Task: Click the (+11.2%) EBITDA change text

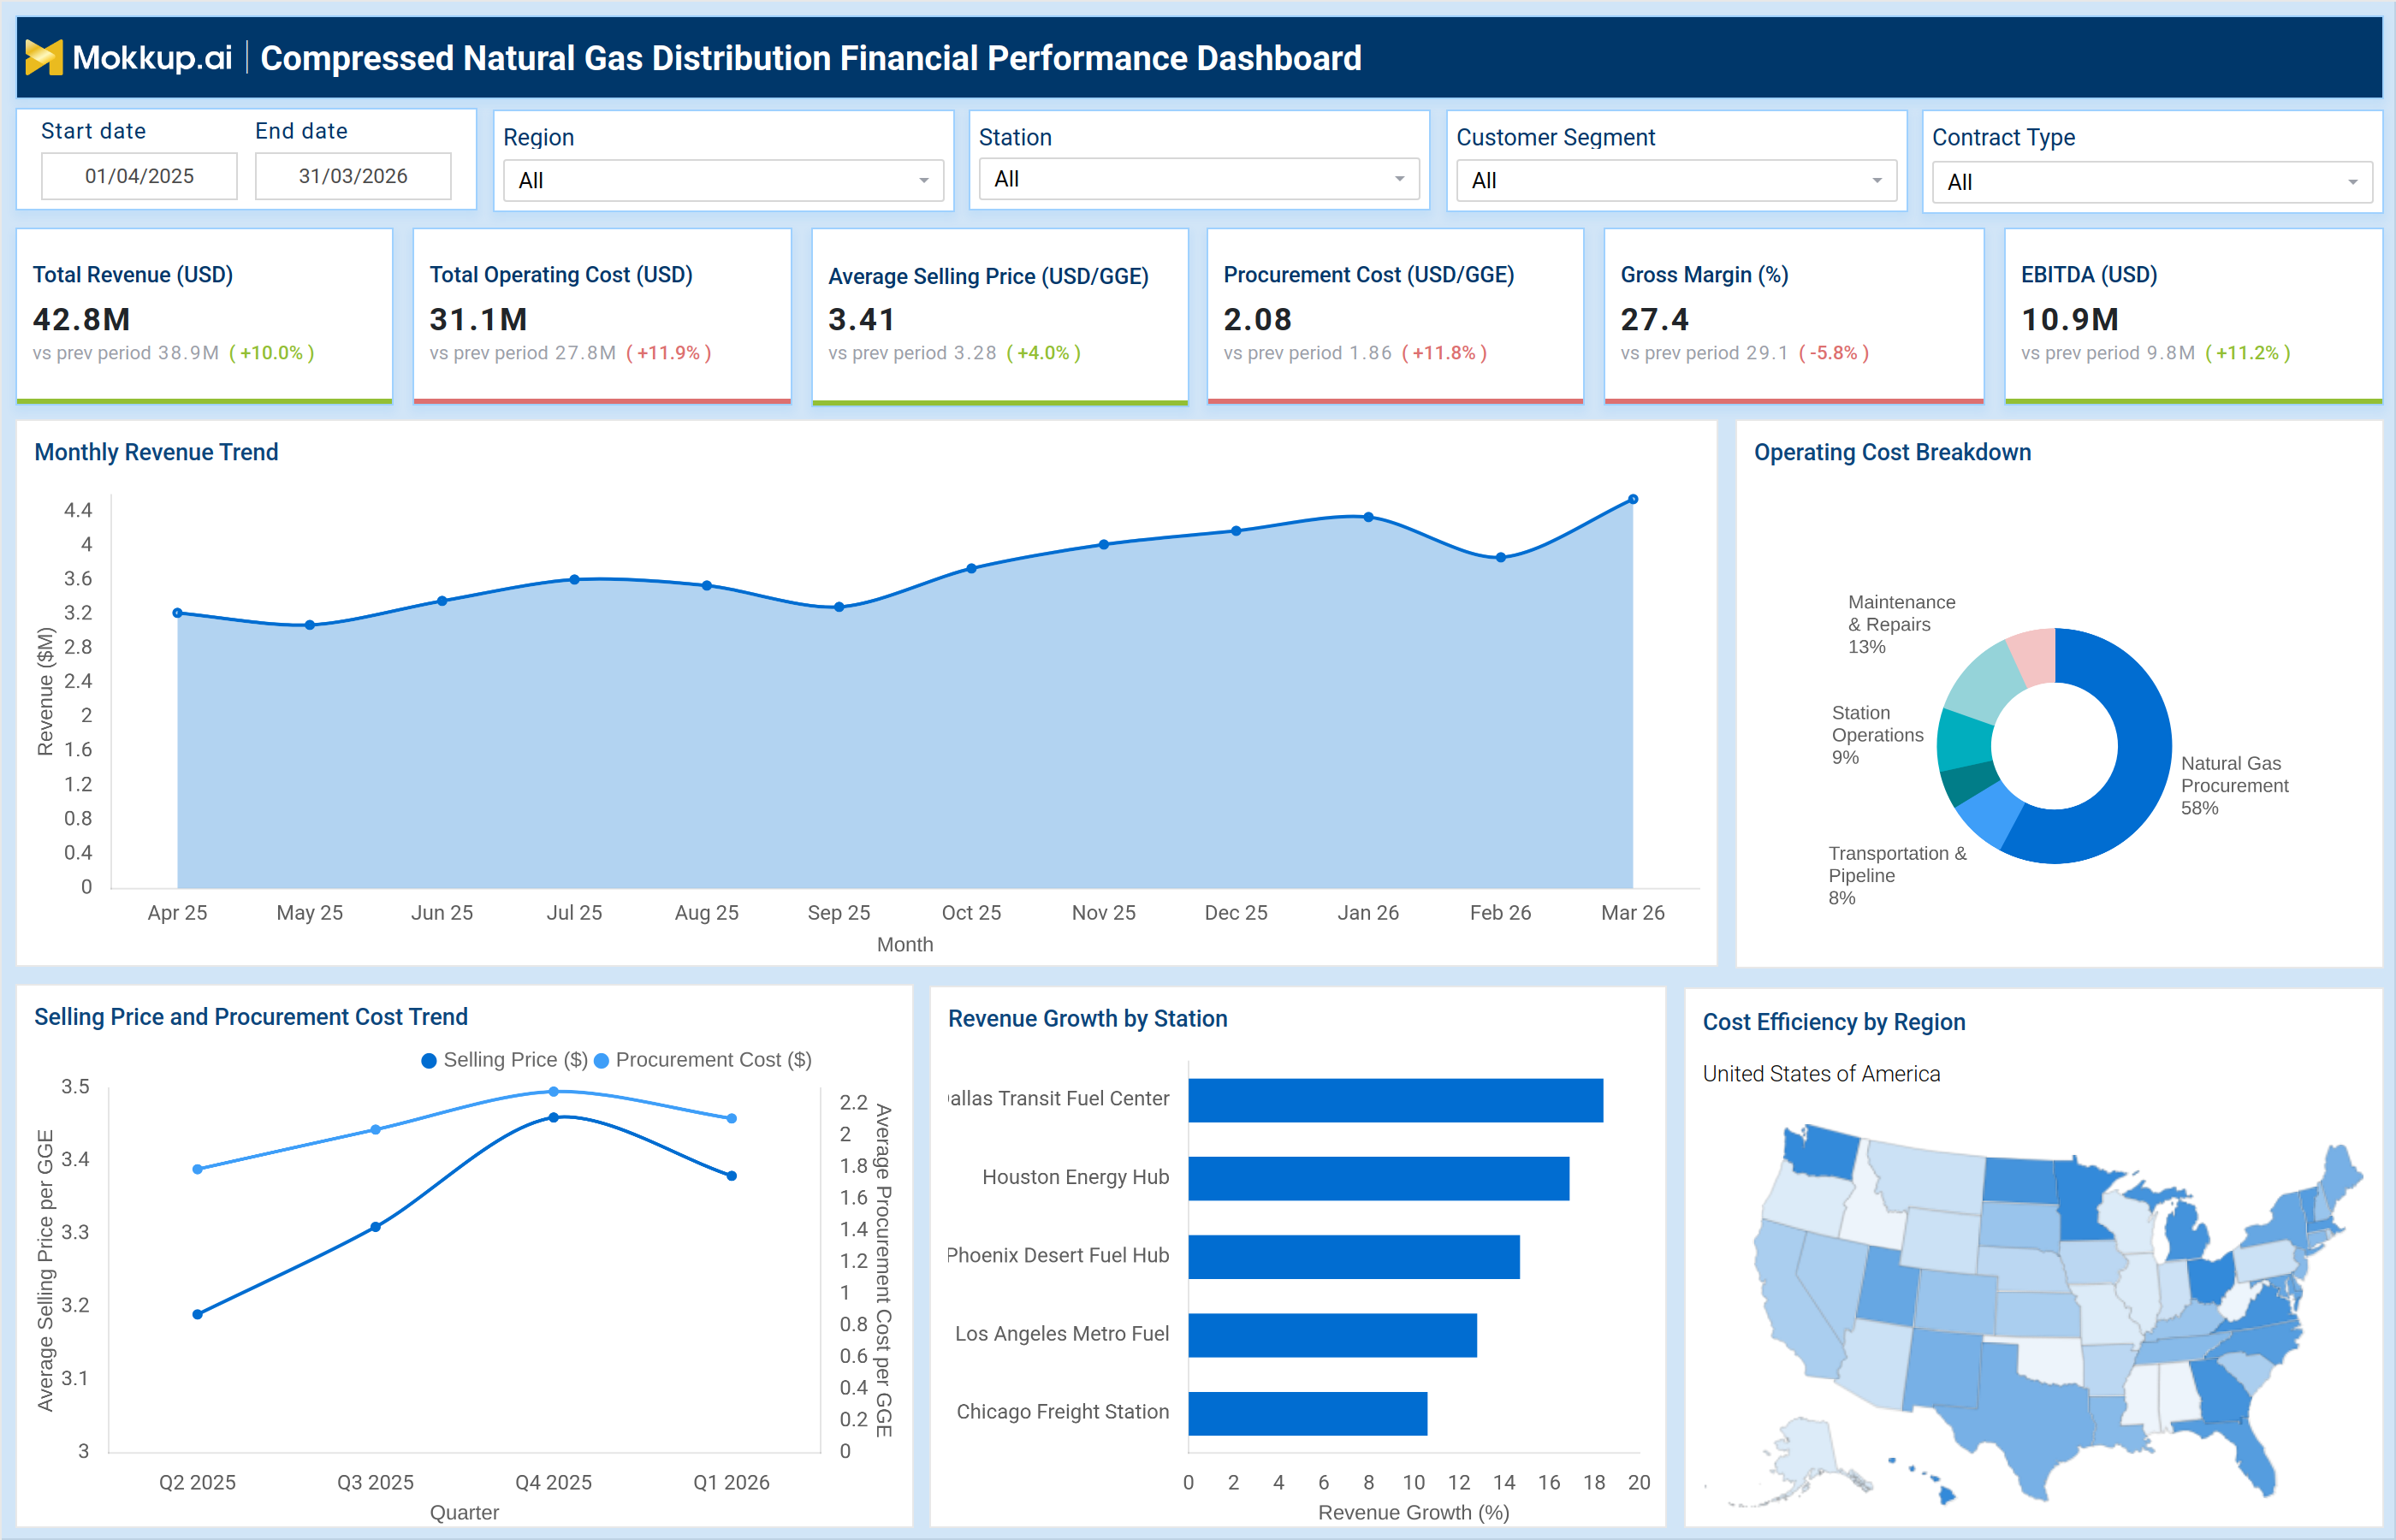Action: [x=2248, y=353]
